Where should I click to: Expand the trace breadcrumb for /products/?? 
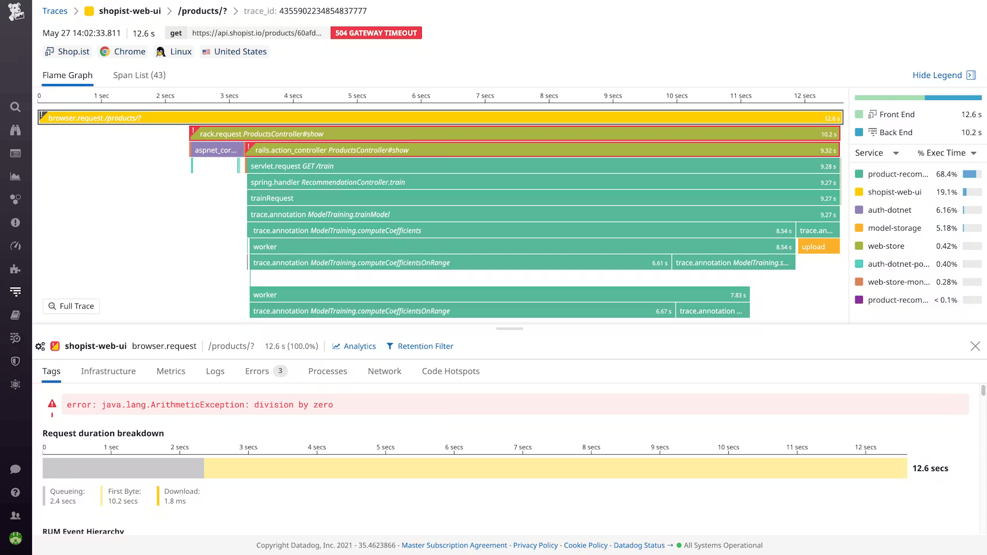pyautogui.click(x=202, y=10)
